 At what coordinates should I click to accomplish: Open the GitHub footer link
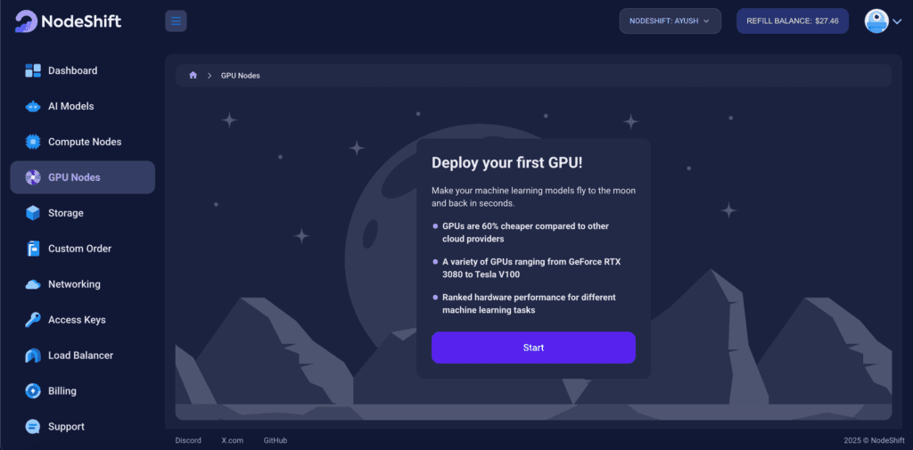click(x=276, y=440)
